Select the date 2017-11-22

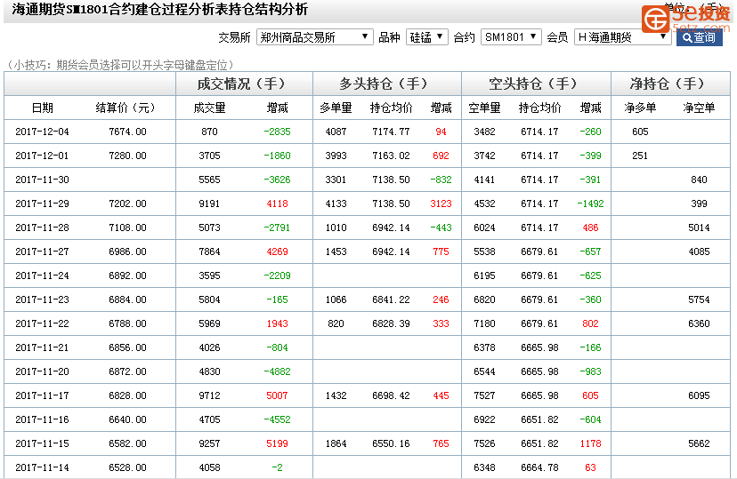click(x=43, y=323)
